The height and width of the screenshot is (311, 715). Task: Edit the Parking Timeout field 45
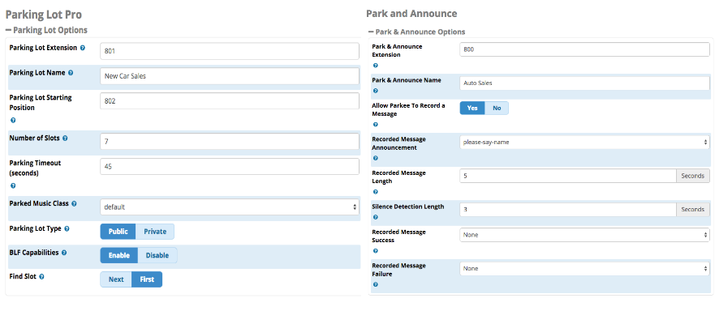click(x=230, y=167)
